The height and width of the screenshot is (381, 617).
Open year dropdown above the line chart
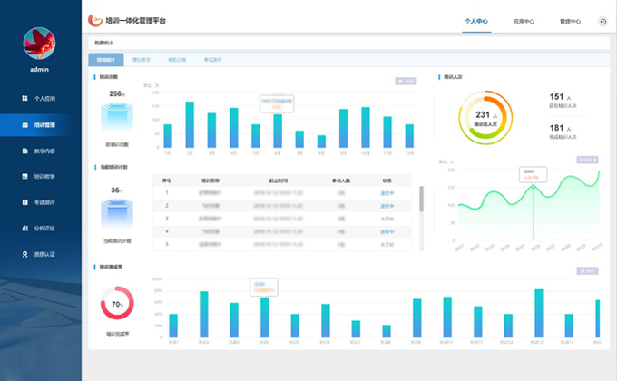588,160
